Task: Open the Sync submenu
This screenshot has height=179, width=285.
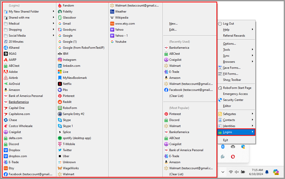Action: click(236, 56)
